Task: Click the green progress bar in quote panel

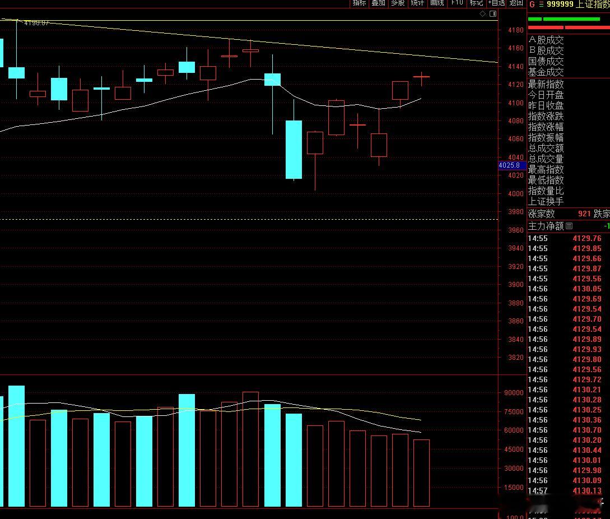Action: pyautogui.click(x=564, y=18)
